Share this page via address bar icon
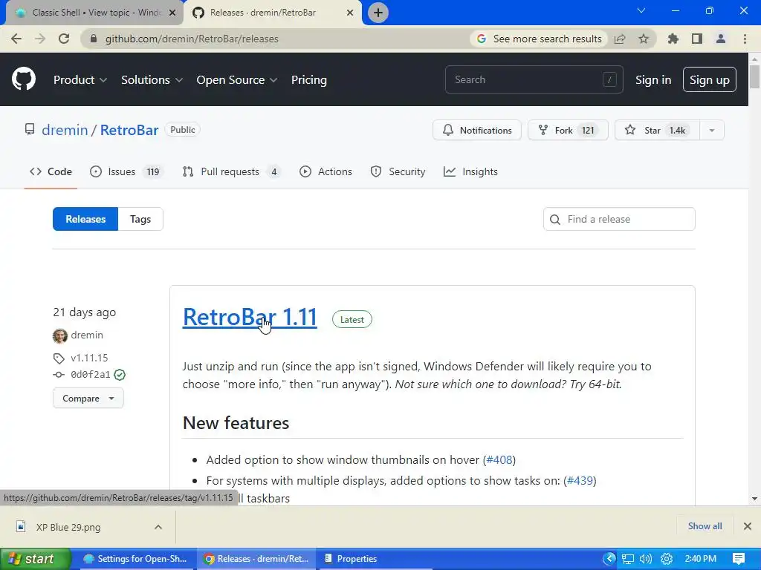Viewport: 761px width, 570px height. 620,39
